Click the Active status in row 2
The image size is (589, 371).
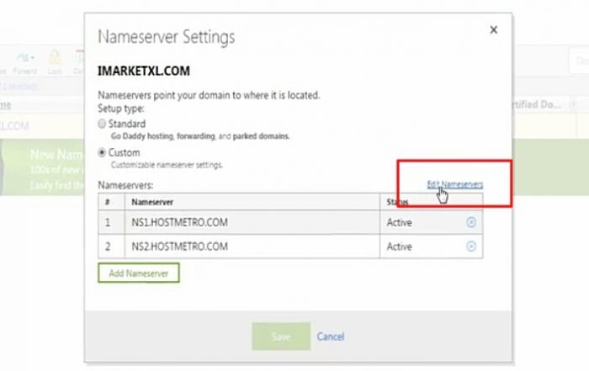(x=400, y=246)
